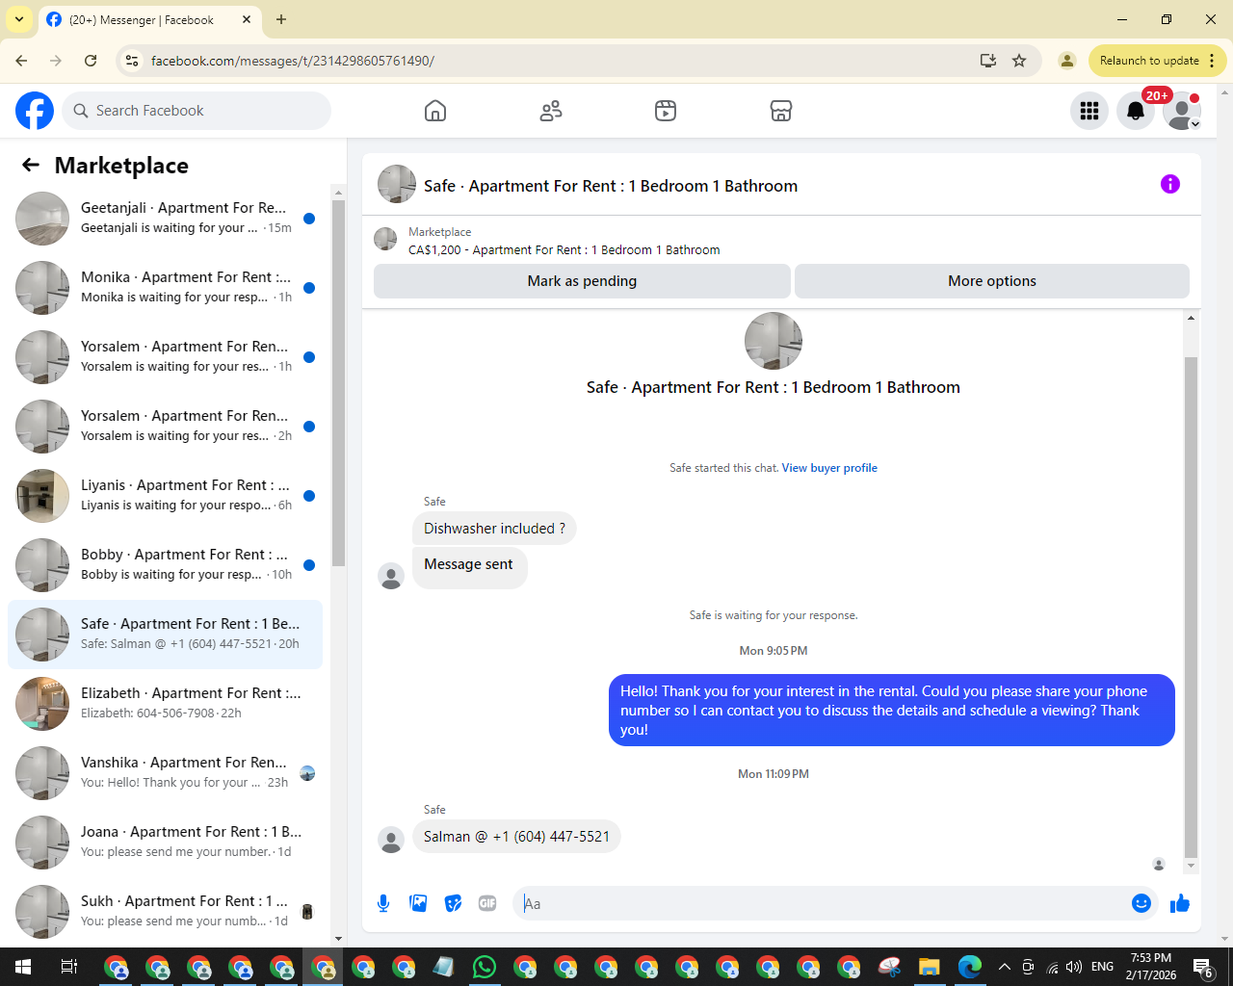
Task: Open Joana apartment conversation
Action: (x=166, y=843)
